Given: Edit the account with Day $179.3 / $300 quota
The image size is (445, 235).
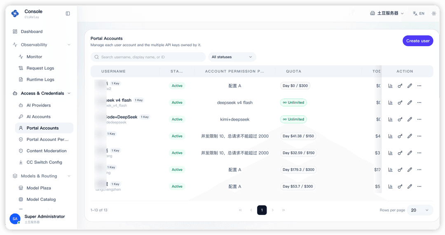Looking at the screenshot, I should 410,170.
